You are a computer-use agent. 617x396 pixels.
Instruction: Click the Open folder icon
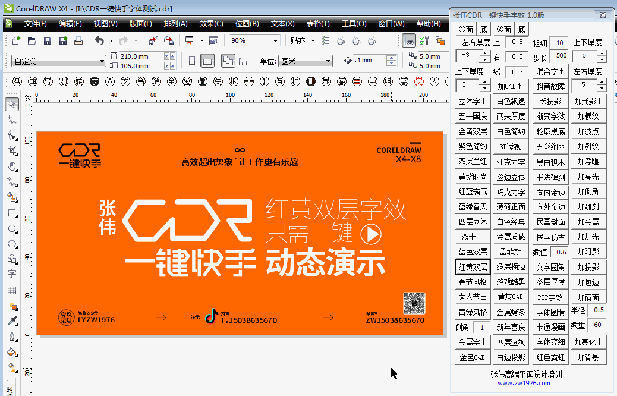pyautogui.click(x=32, y=40)
